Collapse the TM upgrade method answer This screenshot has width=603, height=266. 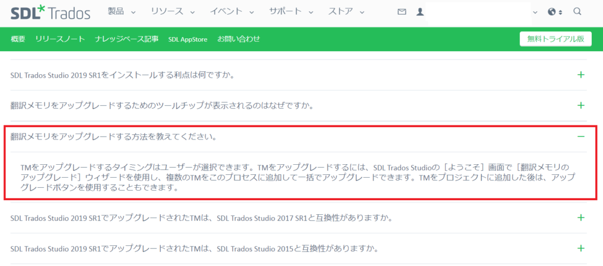click(581, 137)
